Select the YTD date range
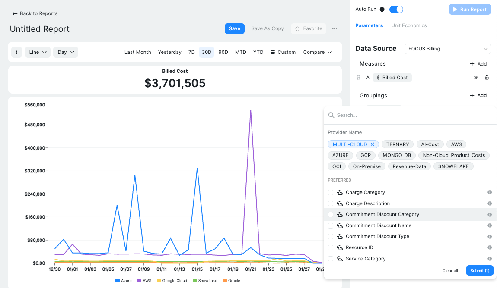Viewport: 497px width, 288px height. coord(258,52)
